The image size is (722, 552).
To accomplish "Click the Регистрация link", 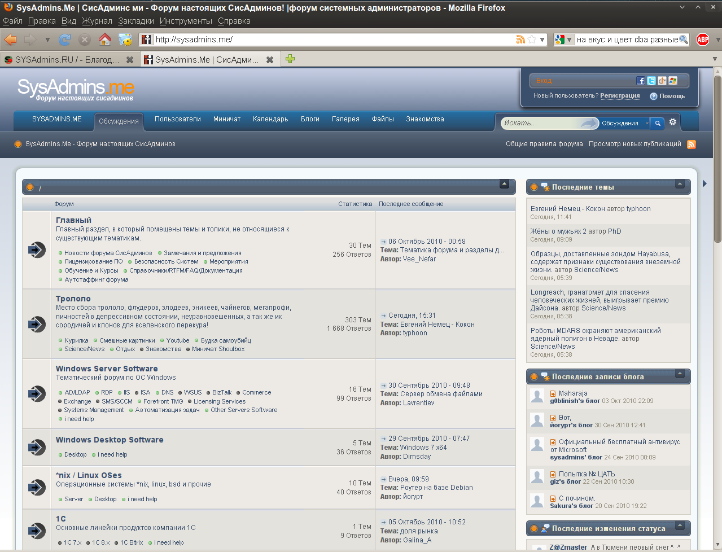I will (620, 96).
